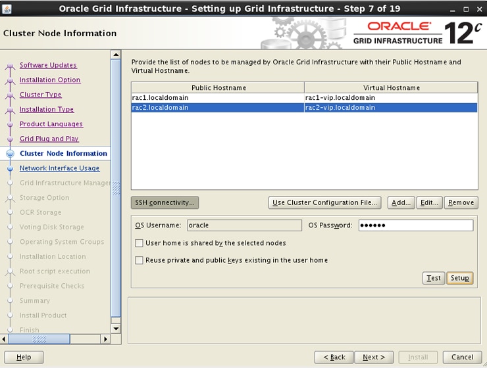
Task: Toggle reuse private and public keys checkbox
Action: pyautogui.click(x=139, y=260)
